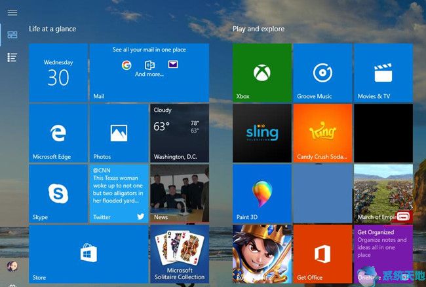
Task: Open Candy Crush Soda tile
Action: click(322, 133)
